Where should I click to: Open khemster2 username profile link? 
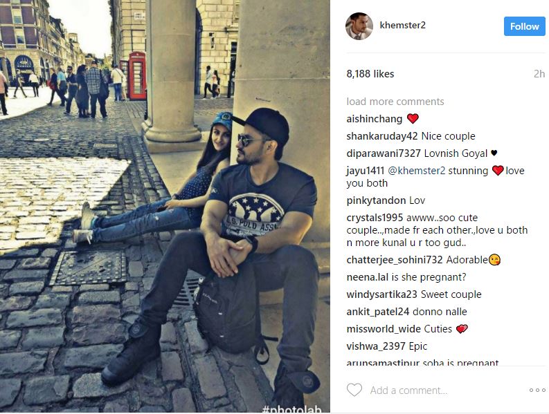coord(403,25)
